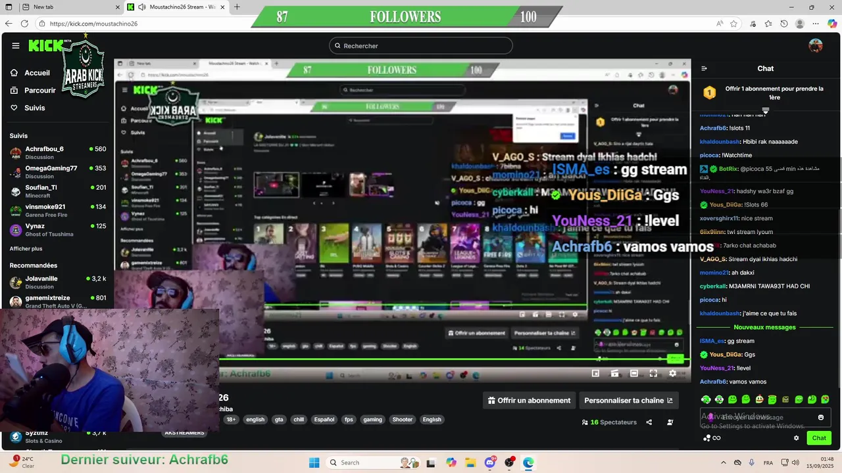
Task: Switch to the New tab browser tab
Action: tap(70, 7)
